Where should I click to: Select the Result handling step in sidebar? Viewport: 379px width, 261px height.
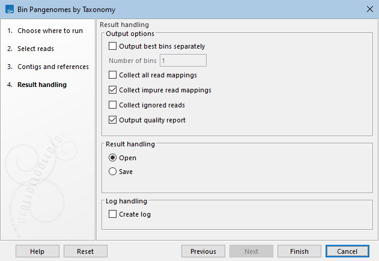point(42,85)
